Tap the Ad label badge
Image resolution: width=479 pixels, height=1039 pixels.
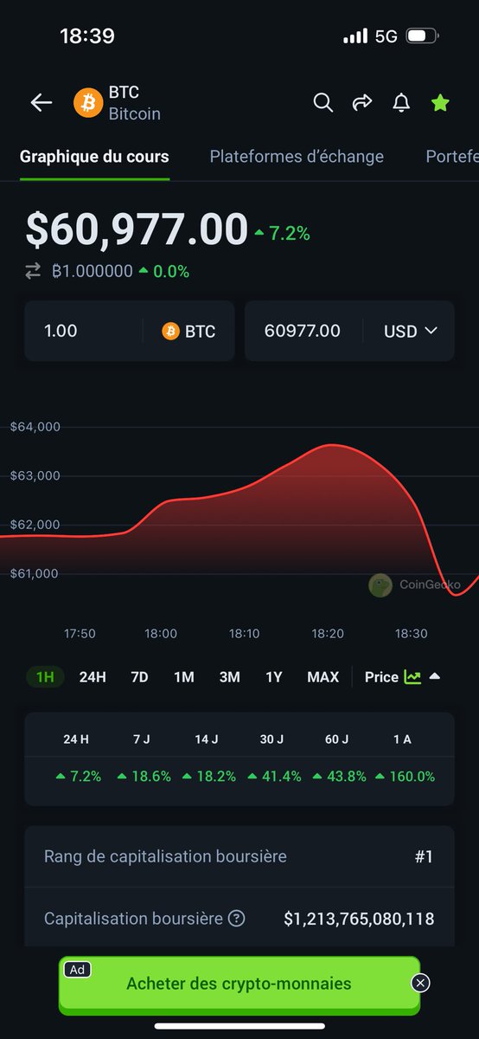coord(77,970)
